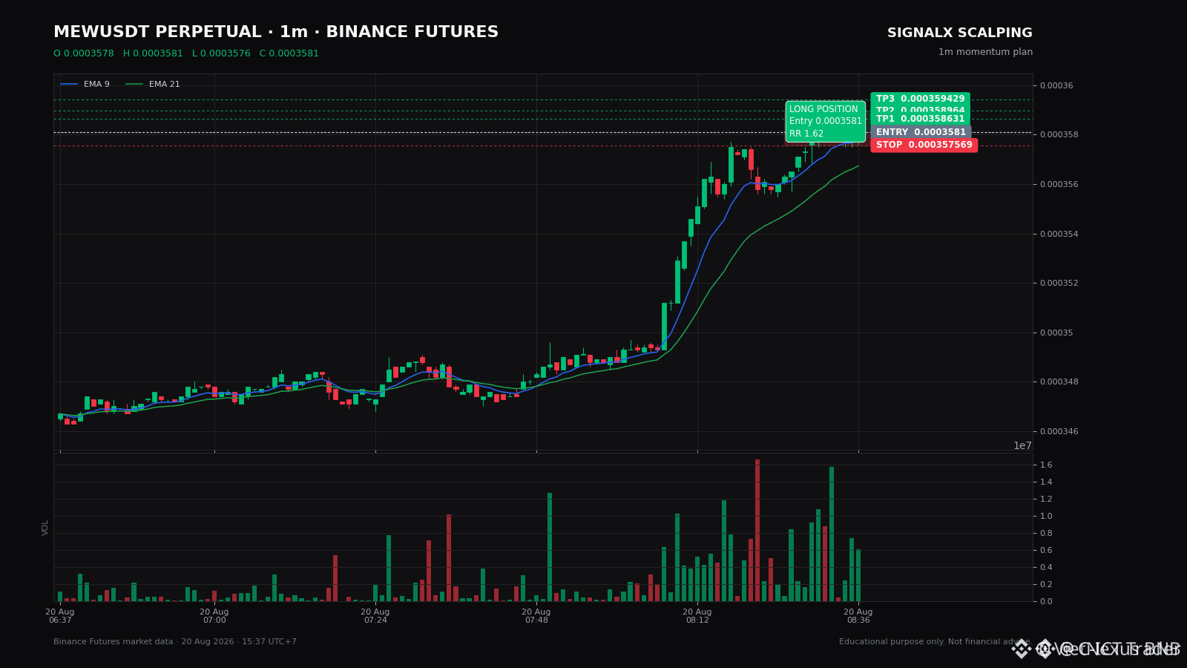Screen dimensions: 1187x668
Task: Click the Binance Futures market data footer
Action: point(175,642)
